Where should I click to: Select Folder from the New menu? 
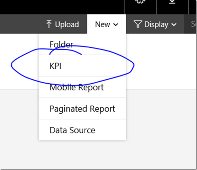pyautogui.click(x=61, y=44)
